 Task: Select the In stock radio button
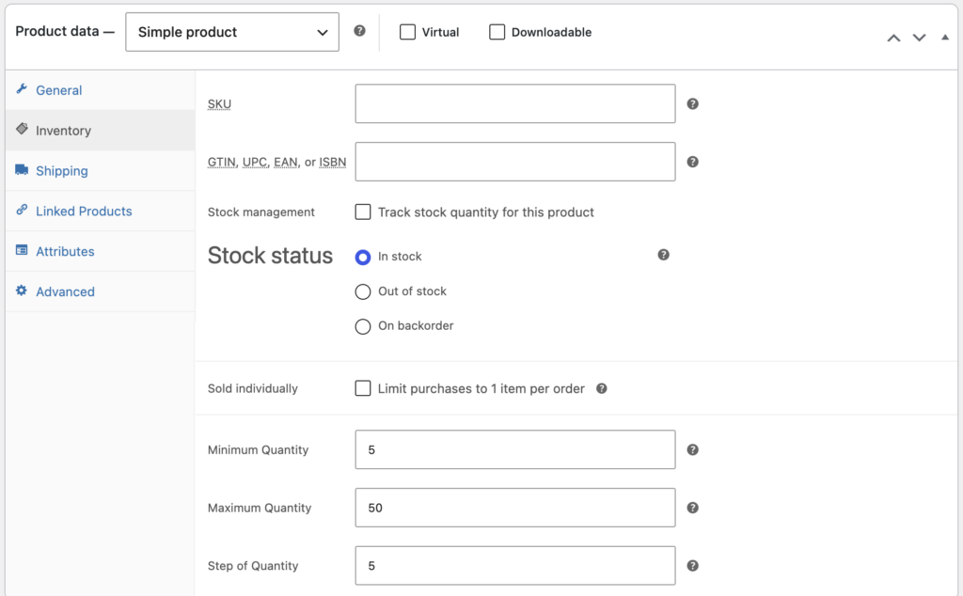tap(363, 258)
